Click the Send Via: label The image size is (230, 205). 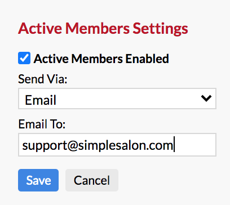coord(43,79)
